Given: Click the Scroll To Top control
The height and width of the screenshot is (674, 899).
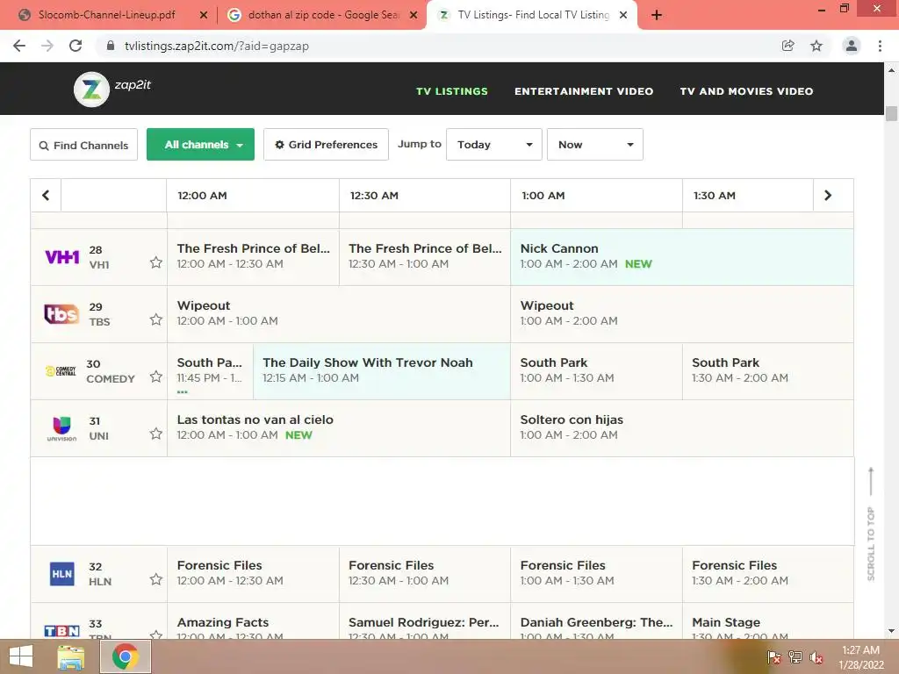Looking at the screenshot, I should pos(871,524).
